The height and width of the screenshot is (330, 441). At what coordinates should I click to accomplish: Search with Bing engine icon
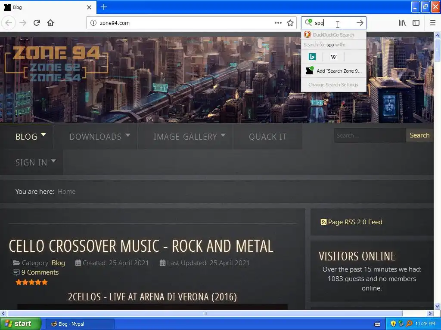click(x=312, y=57)
